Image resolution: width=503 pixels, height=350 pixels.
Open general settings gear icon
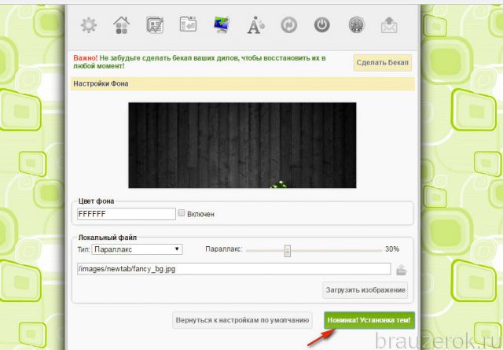(89, 25)
